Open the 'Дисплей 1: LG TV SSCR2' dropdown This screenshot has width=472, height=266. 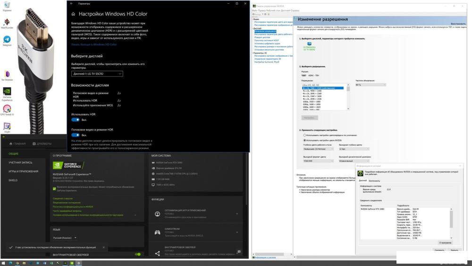97,74
